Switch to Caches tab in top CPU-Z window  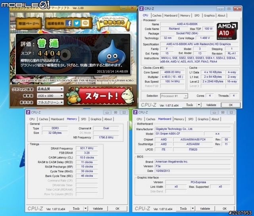pyautogui.click(x=157, y=15)
